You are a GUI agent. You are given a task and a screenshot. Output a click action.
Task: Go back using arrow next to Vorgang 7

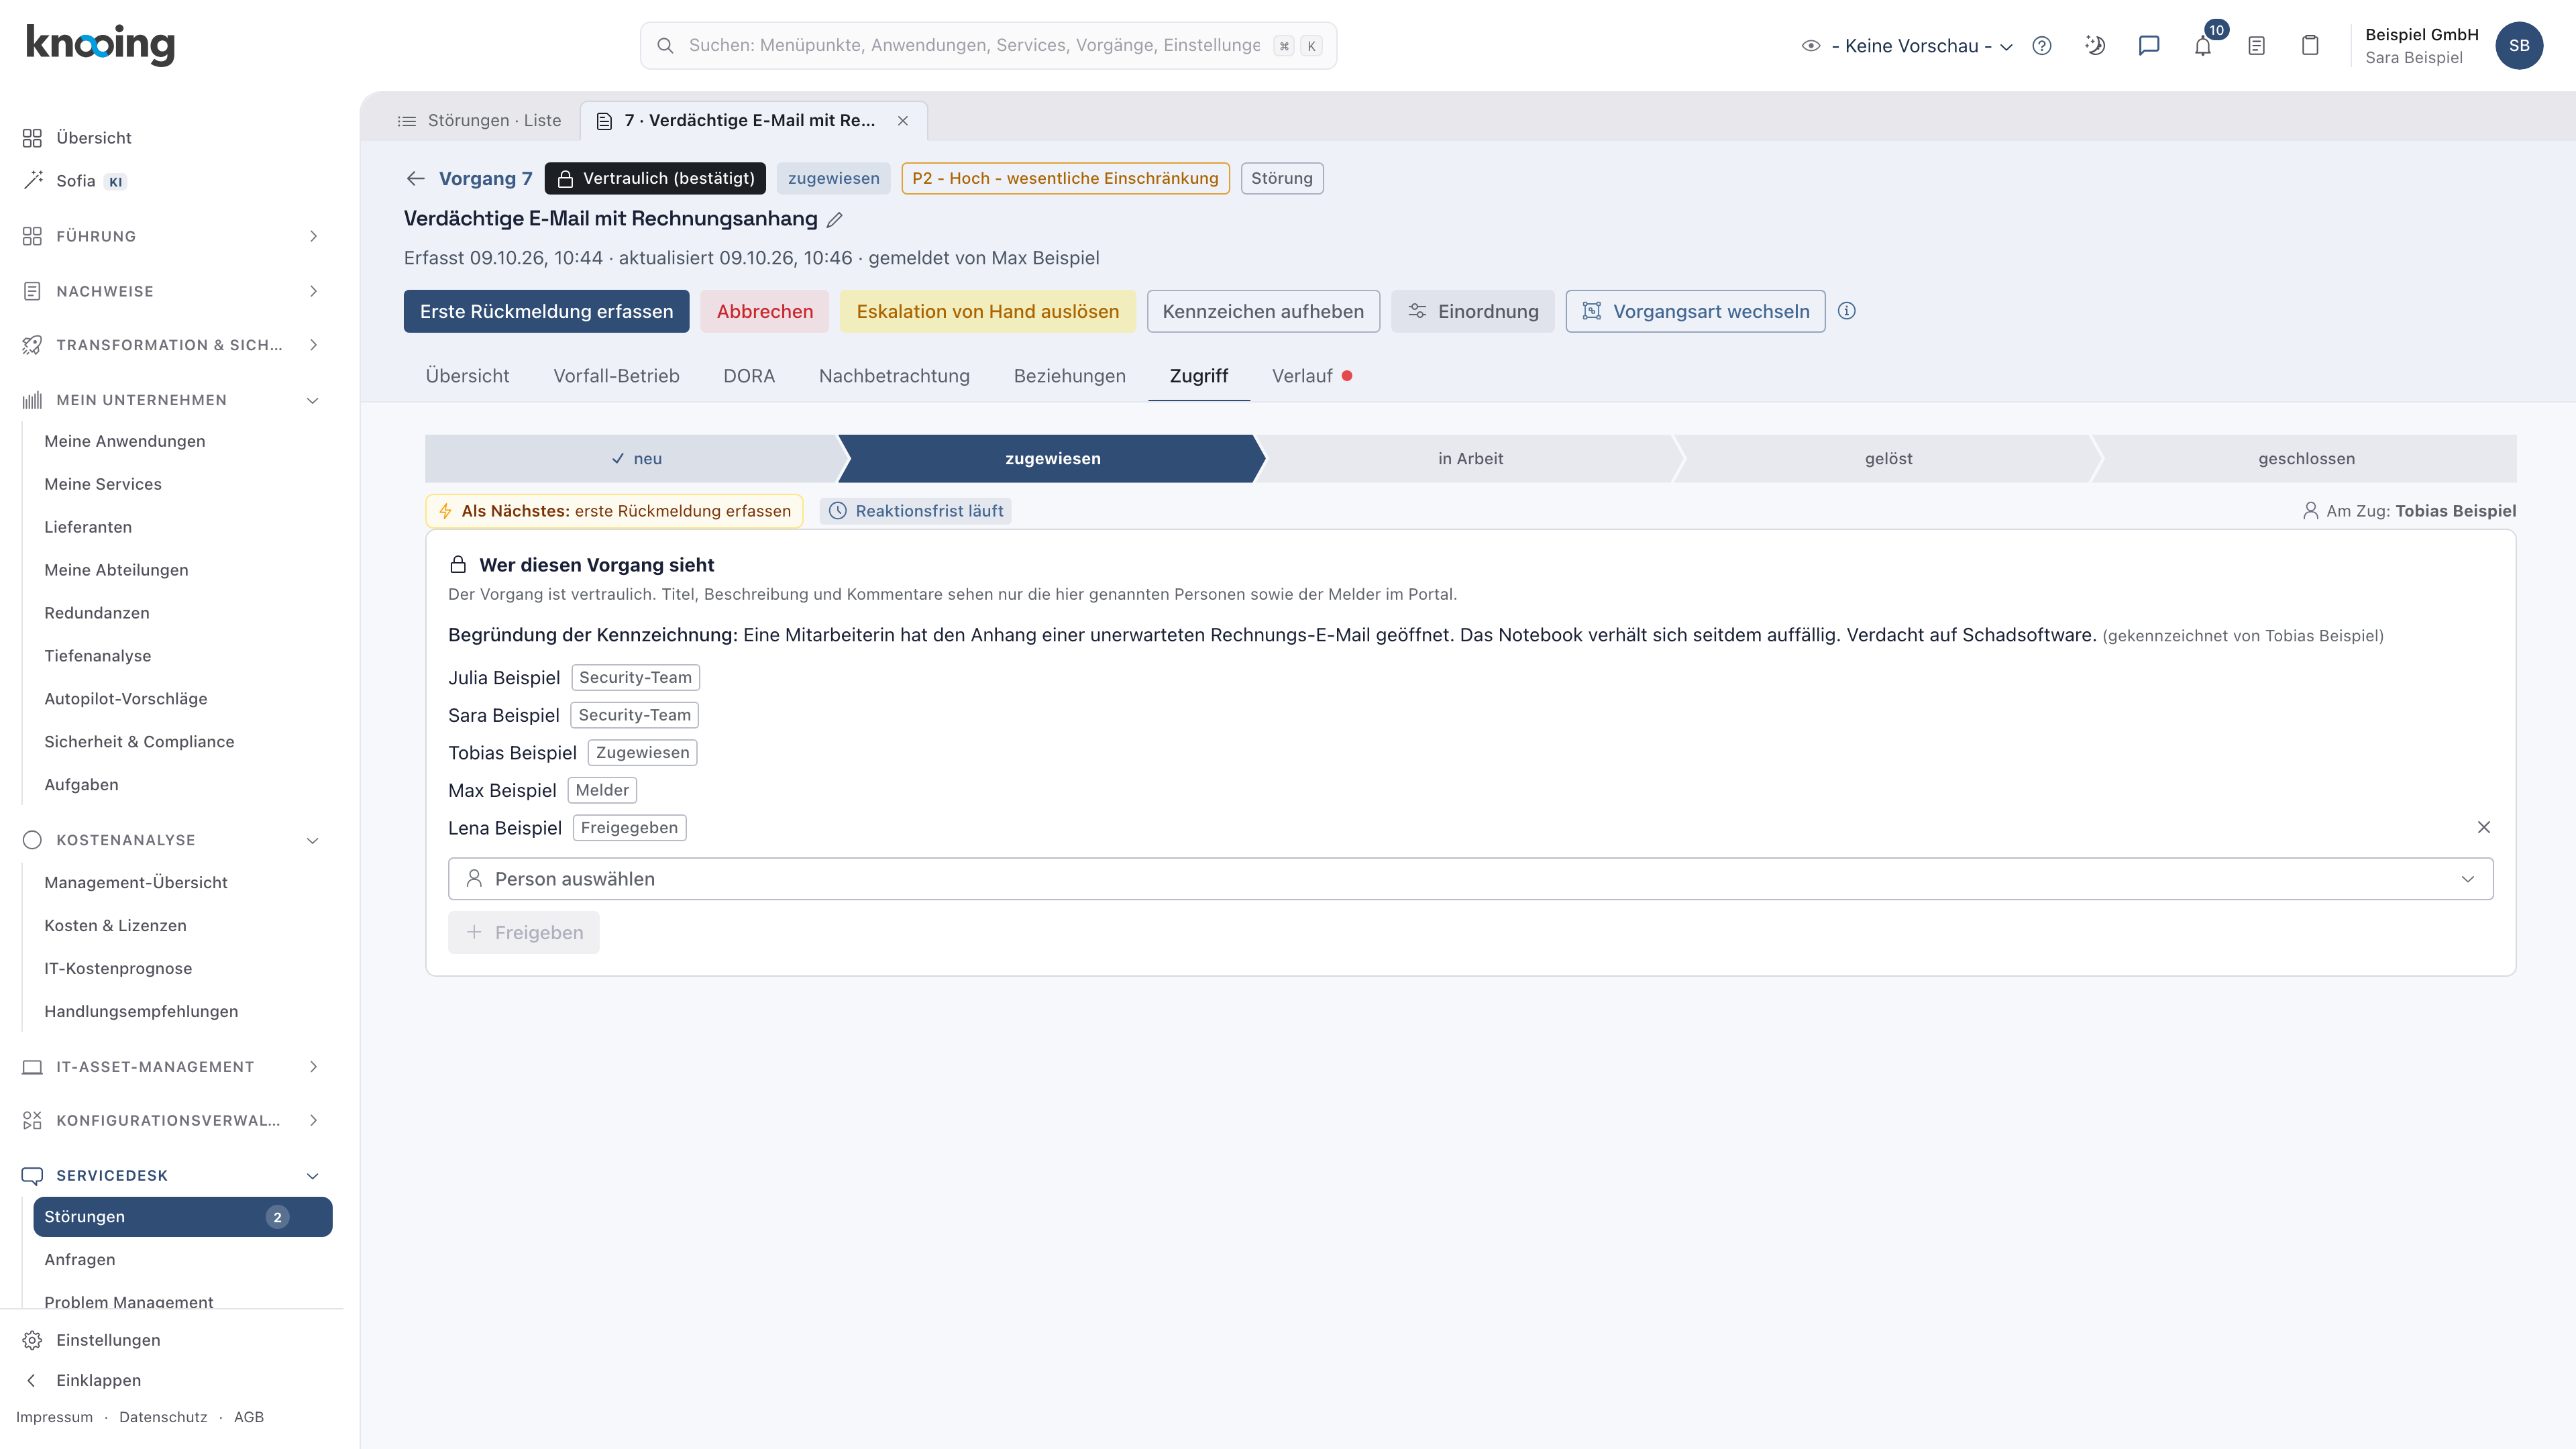click(x=416, y=178)
